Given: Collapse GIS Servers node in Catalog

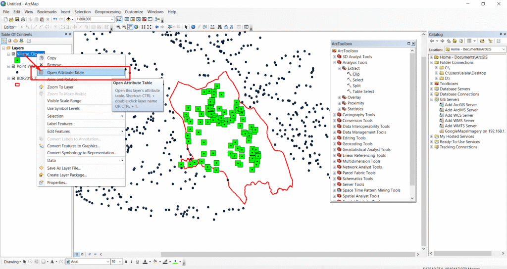Looking at the screenshot, I should (x=431, y=99).
